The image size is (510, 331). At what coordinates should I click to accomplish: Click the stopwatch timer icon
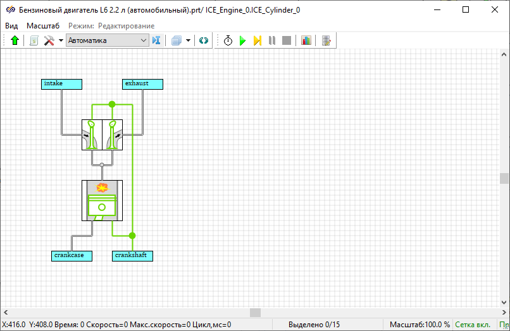pyautogui.click(x=228, y=40)
